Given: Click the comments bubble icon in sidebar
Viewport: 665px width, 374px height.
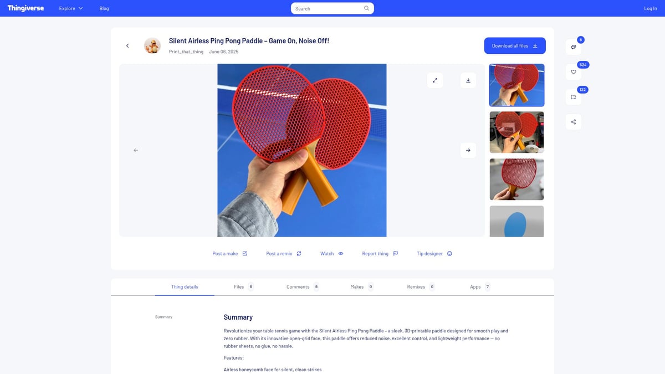Looking at the screenshot, I should pyautogui.click(x=573, y=47).
